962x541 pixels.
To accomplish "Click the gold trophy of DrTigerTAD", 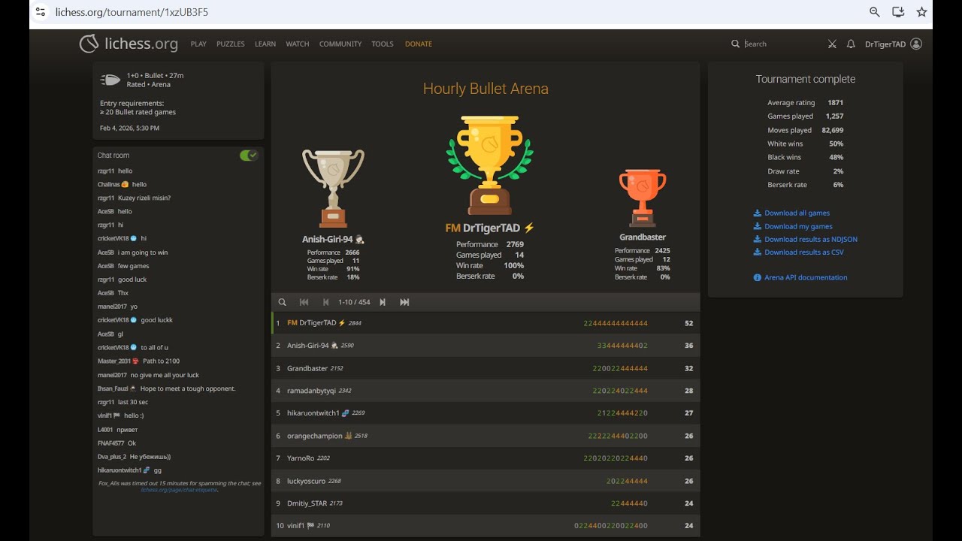I will point(489,165).
